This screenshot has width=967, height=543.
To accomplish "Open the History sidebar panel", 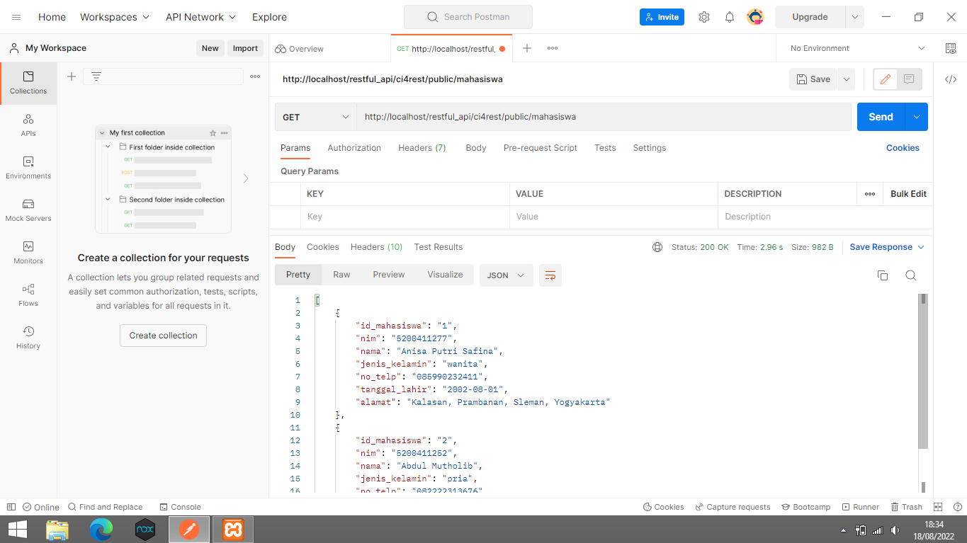I will click(x=28, y=338).
